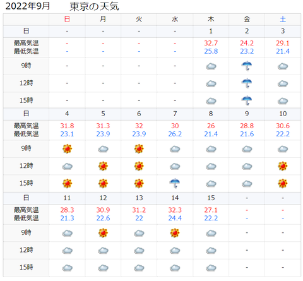Viewport: 303px width, 281px height.
Task: Click the blue 土 Saturday column header
Action: [283, 19]
